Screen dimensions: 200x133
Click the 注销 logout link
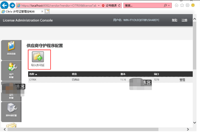(184, 20)
